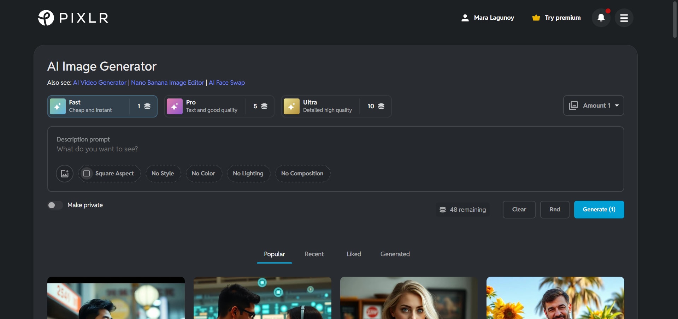Viewport: 678px width, 319px height.
Task: Click the credits coin icon for Fast
Action: click(147, 106)
